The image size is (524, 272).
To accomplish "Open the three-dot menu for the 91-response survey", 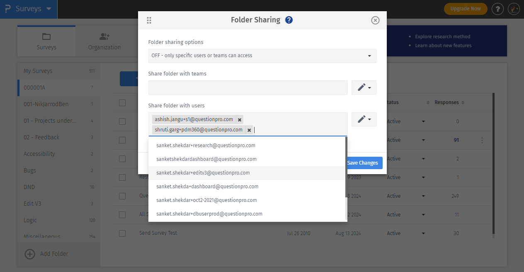I will click(482, 140).
